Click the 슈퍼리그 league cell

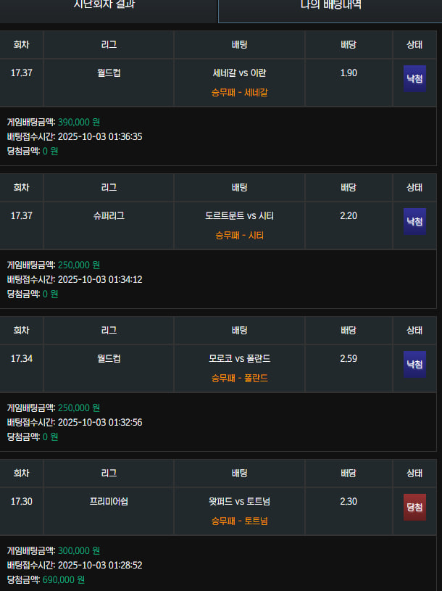[x=109, y=216]
